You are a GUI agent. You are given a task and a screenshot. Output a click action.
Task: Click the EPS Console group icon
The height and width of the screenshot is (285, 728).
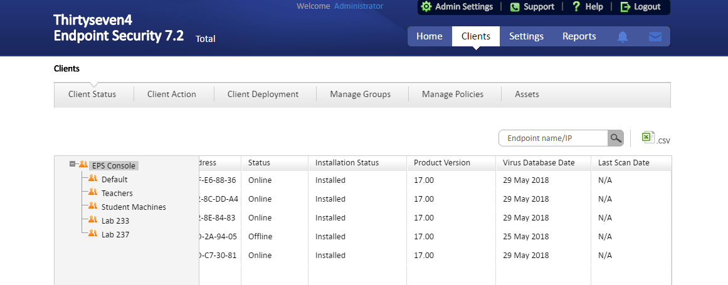pos(83,164)
